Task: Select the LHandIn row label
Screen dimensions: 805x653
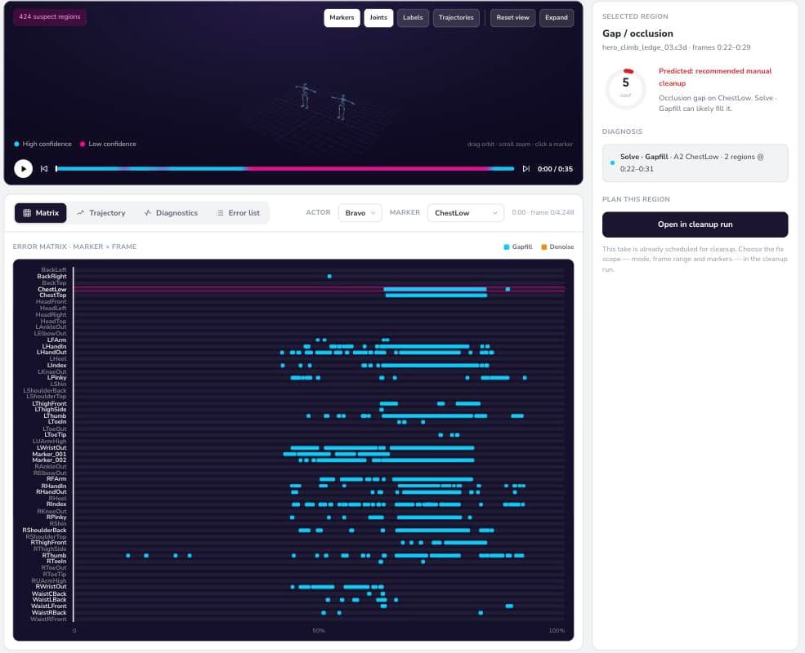Action: point(54,346)
